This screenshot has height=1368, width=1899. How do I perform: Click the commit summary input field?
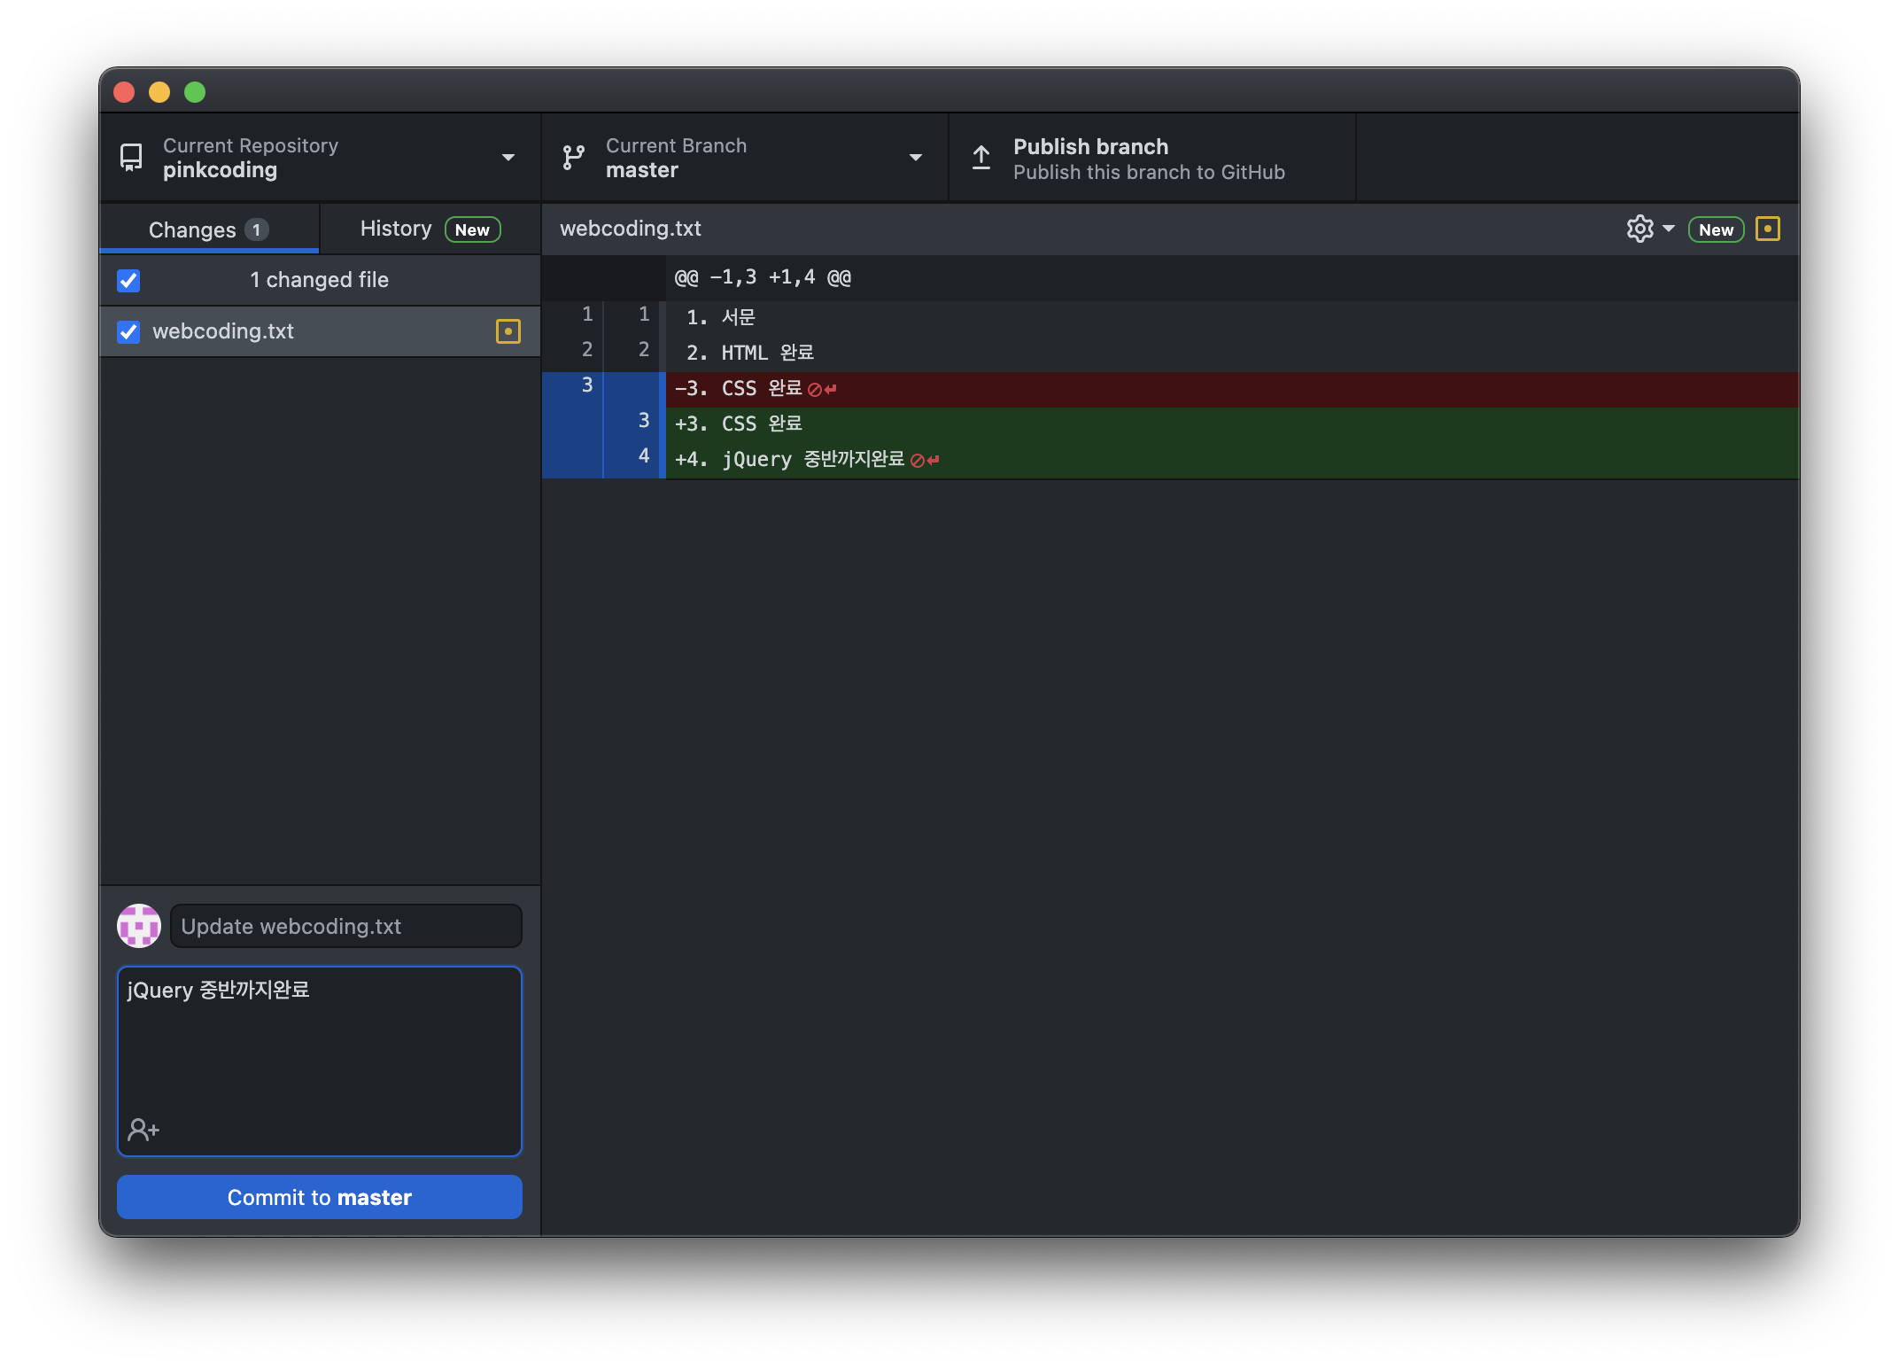[x=346, y=926]
